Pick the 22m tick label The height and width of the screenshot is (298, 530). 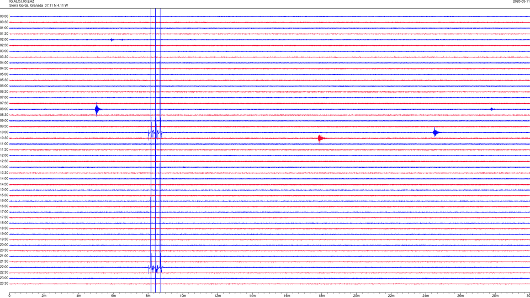point(391,296)
